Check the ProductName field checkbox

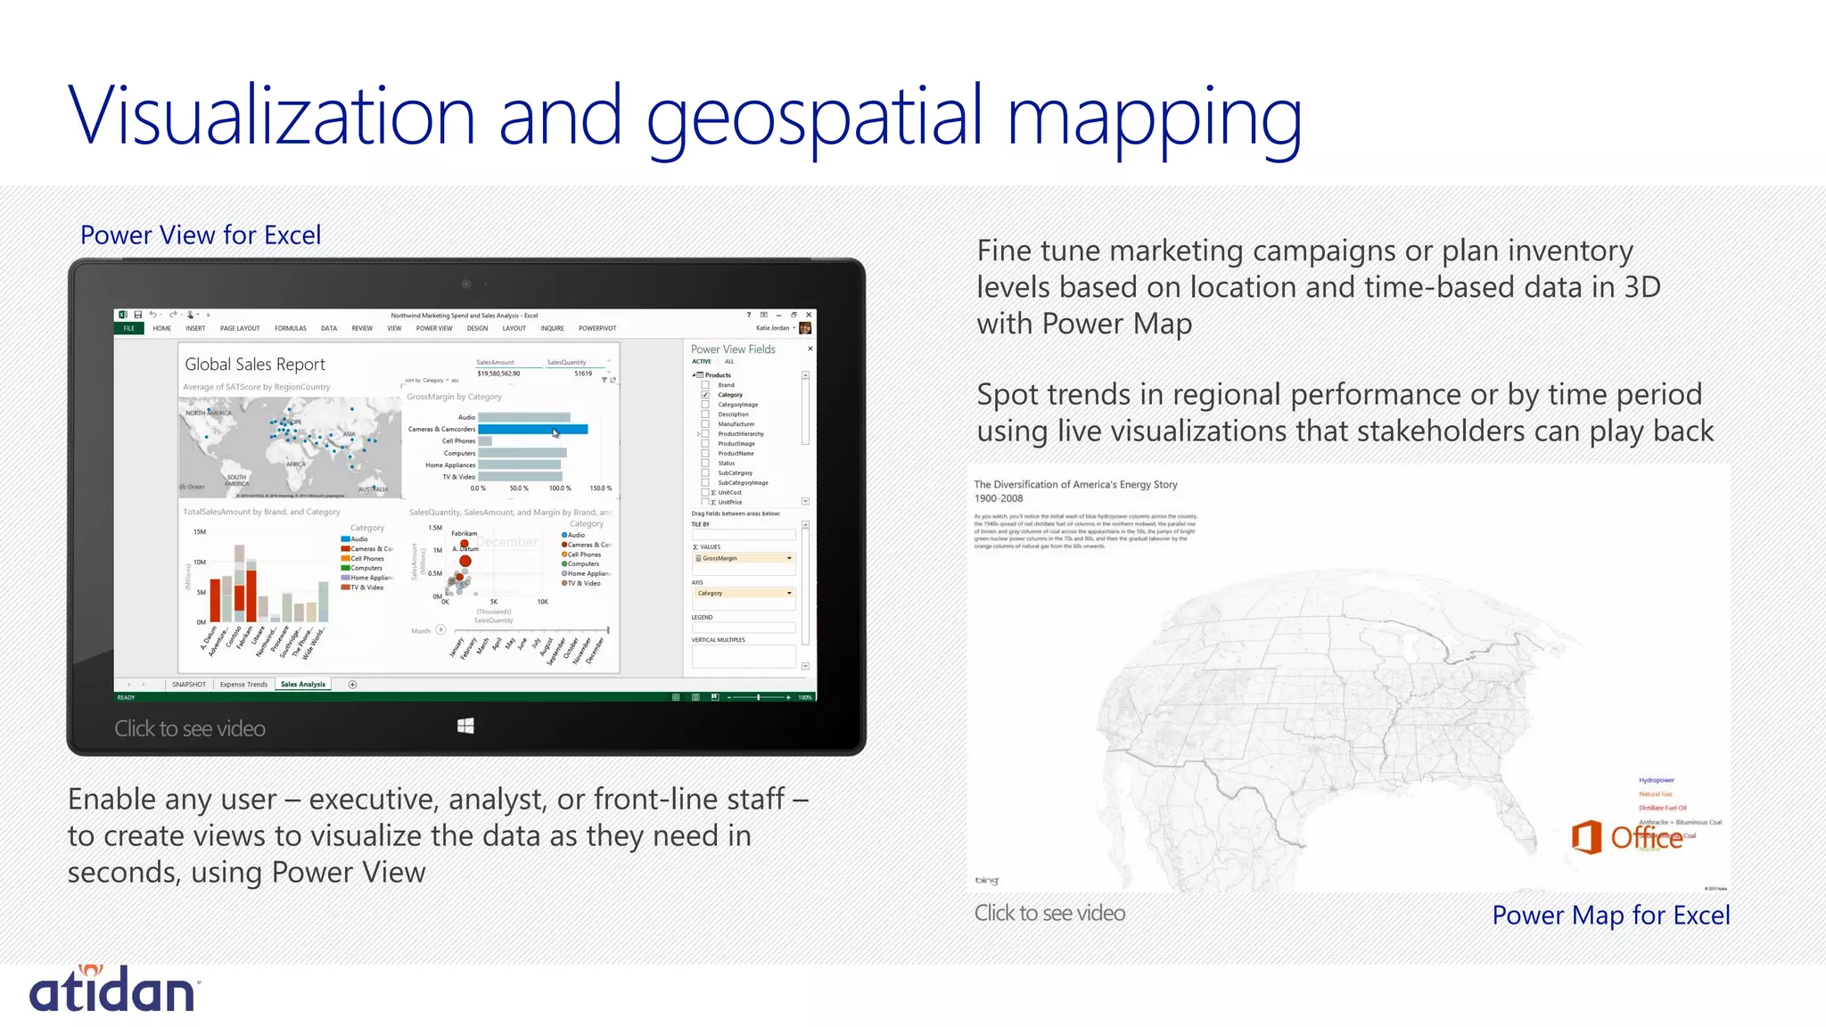coord(705,454)
